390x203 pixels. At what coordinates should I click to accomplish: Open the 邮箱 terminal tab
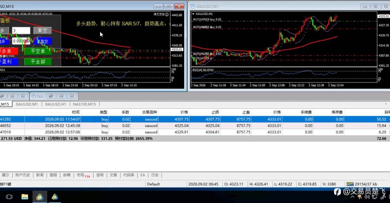click(67, 175)
